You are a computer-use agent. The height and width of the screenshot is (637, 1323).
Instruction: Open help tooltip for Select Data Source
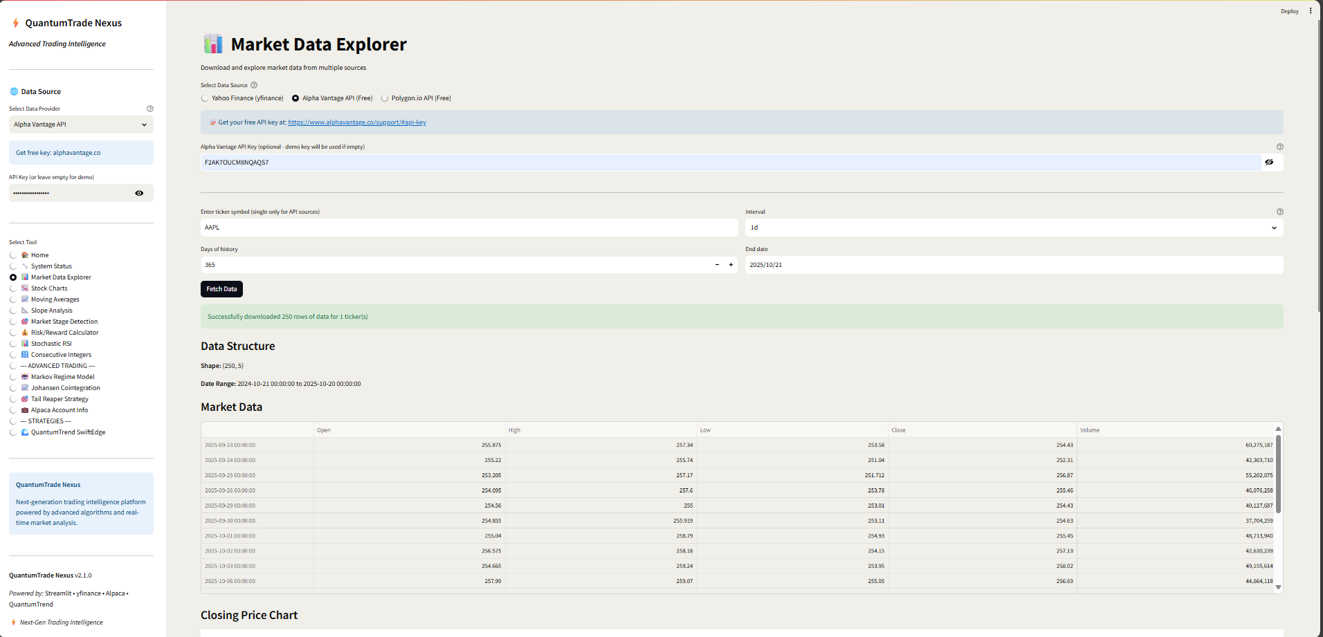pos(254,85)
